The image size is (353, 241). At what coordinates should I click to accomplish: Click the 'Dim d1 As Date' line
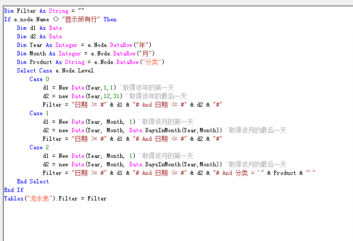pos(39,28)
